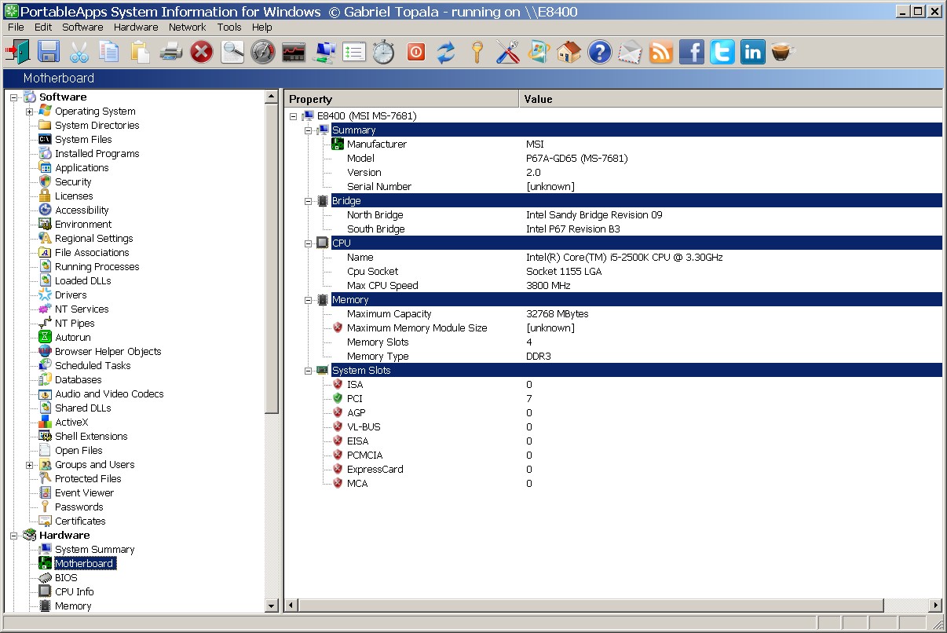947x633 pixels.
Task: Click the horizontal scrollbar right arrow
Action: [935, 606]
